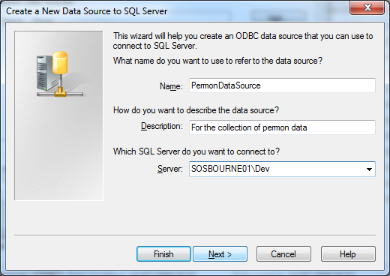Click the yellow network connector below the server
Screen dimensions: 390x276
(x=60, y=92)
